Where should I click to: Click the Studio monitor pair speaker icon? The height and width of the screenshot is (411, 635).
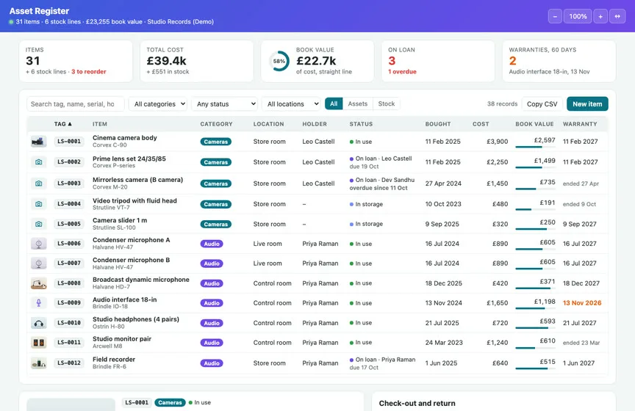pyautogui.click(x=38, y=343)
